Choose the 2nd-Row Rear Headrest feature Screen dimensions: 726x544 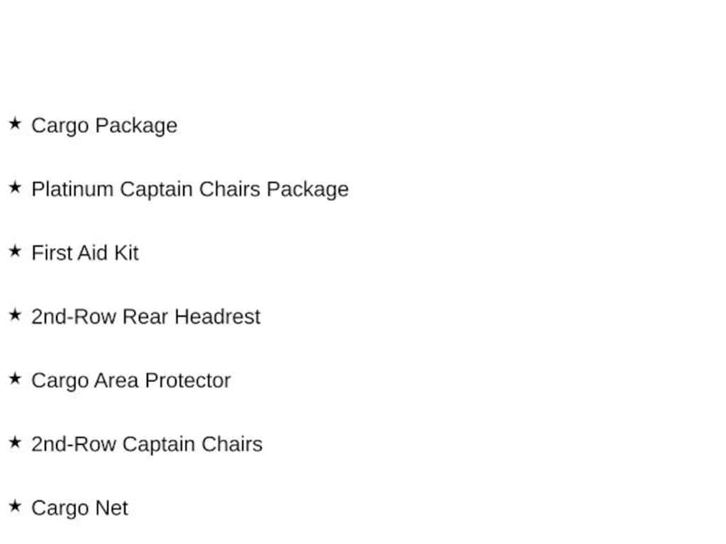click(x=146, y=317)
